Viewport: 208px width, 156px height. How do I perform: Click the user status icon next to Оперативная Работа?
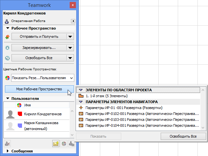[x=7, y=21]
